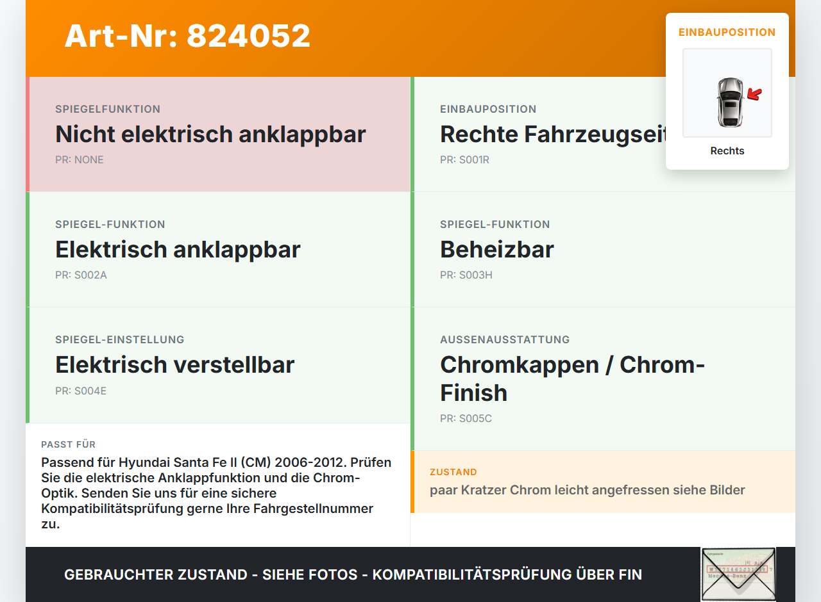The image size is (821, 602).
Task: Click the PR: NONE code label
Action: click(x=80, y=160)
